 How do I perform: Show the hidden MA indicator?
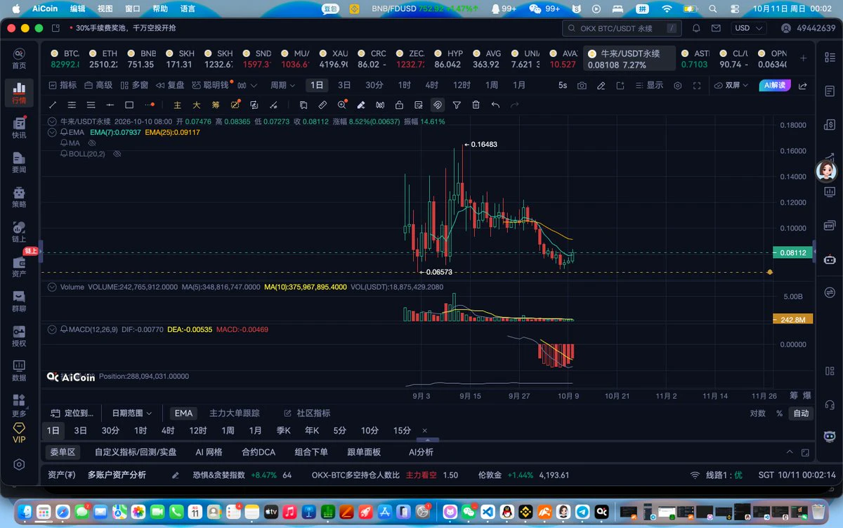pos(92,143)
